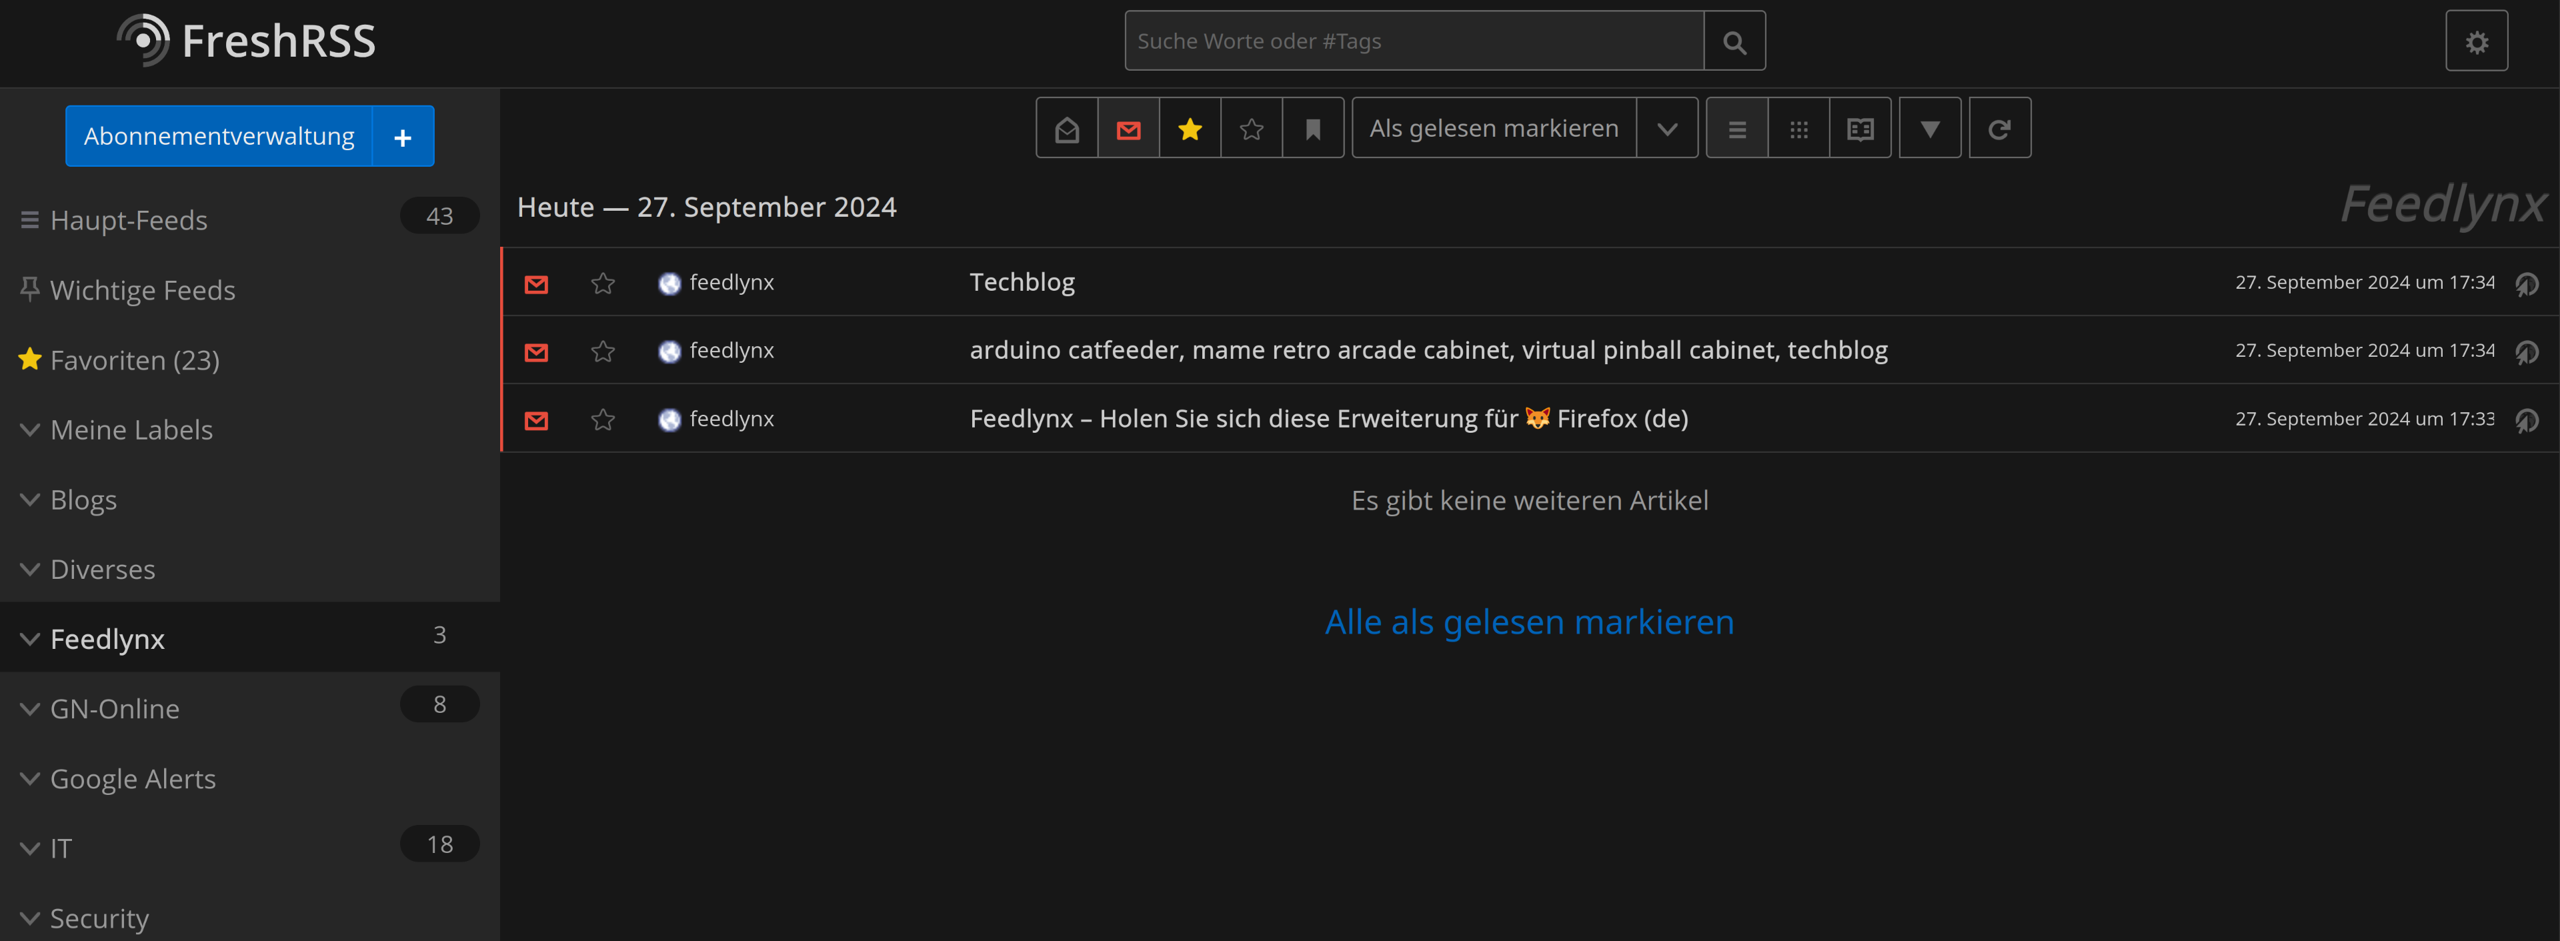Switch to reader view
2560x941 pixels.
(1860, 128)
